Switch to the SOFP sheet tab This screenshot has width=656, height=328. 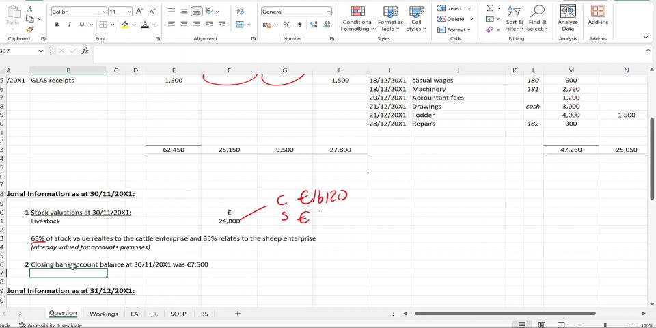pyautogui.click(x=178, y=314)
